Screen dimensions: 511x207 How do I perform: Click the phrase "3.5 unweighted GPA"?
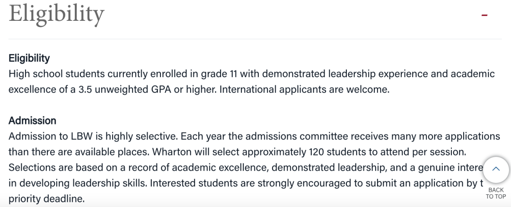click(x=125, y=90)
